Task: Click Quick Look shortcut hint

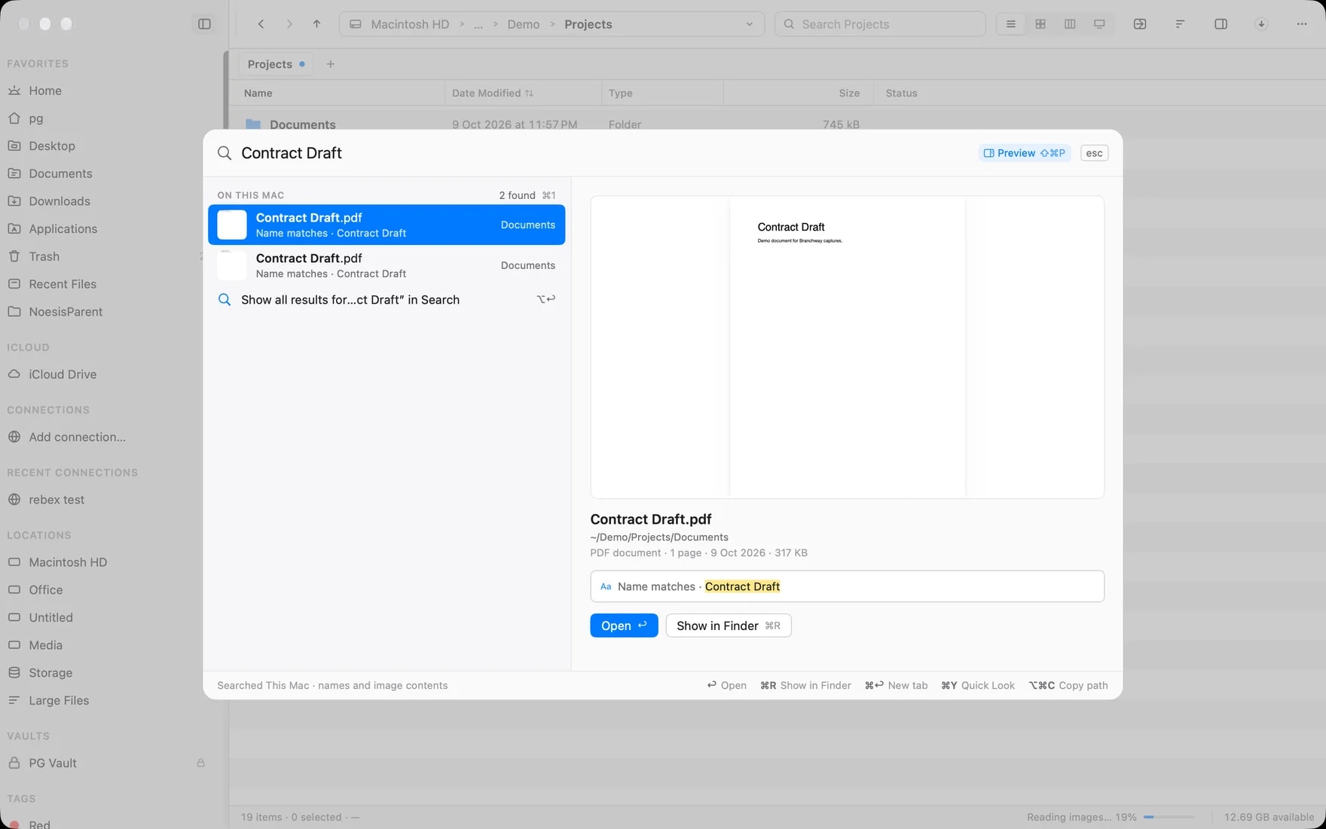Action: 978,685
